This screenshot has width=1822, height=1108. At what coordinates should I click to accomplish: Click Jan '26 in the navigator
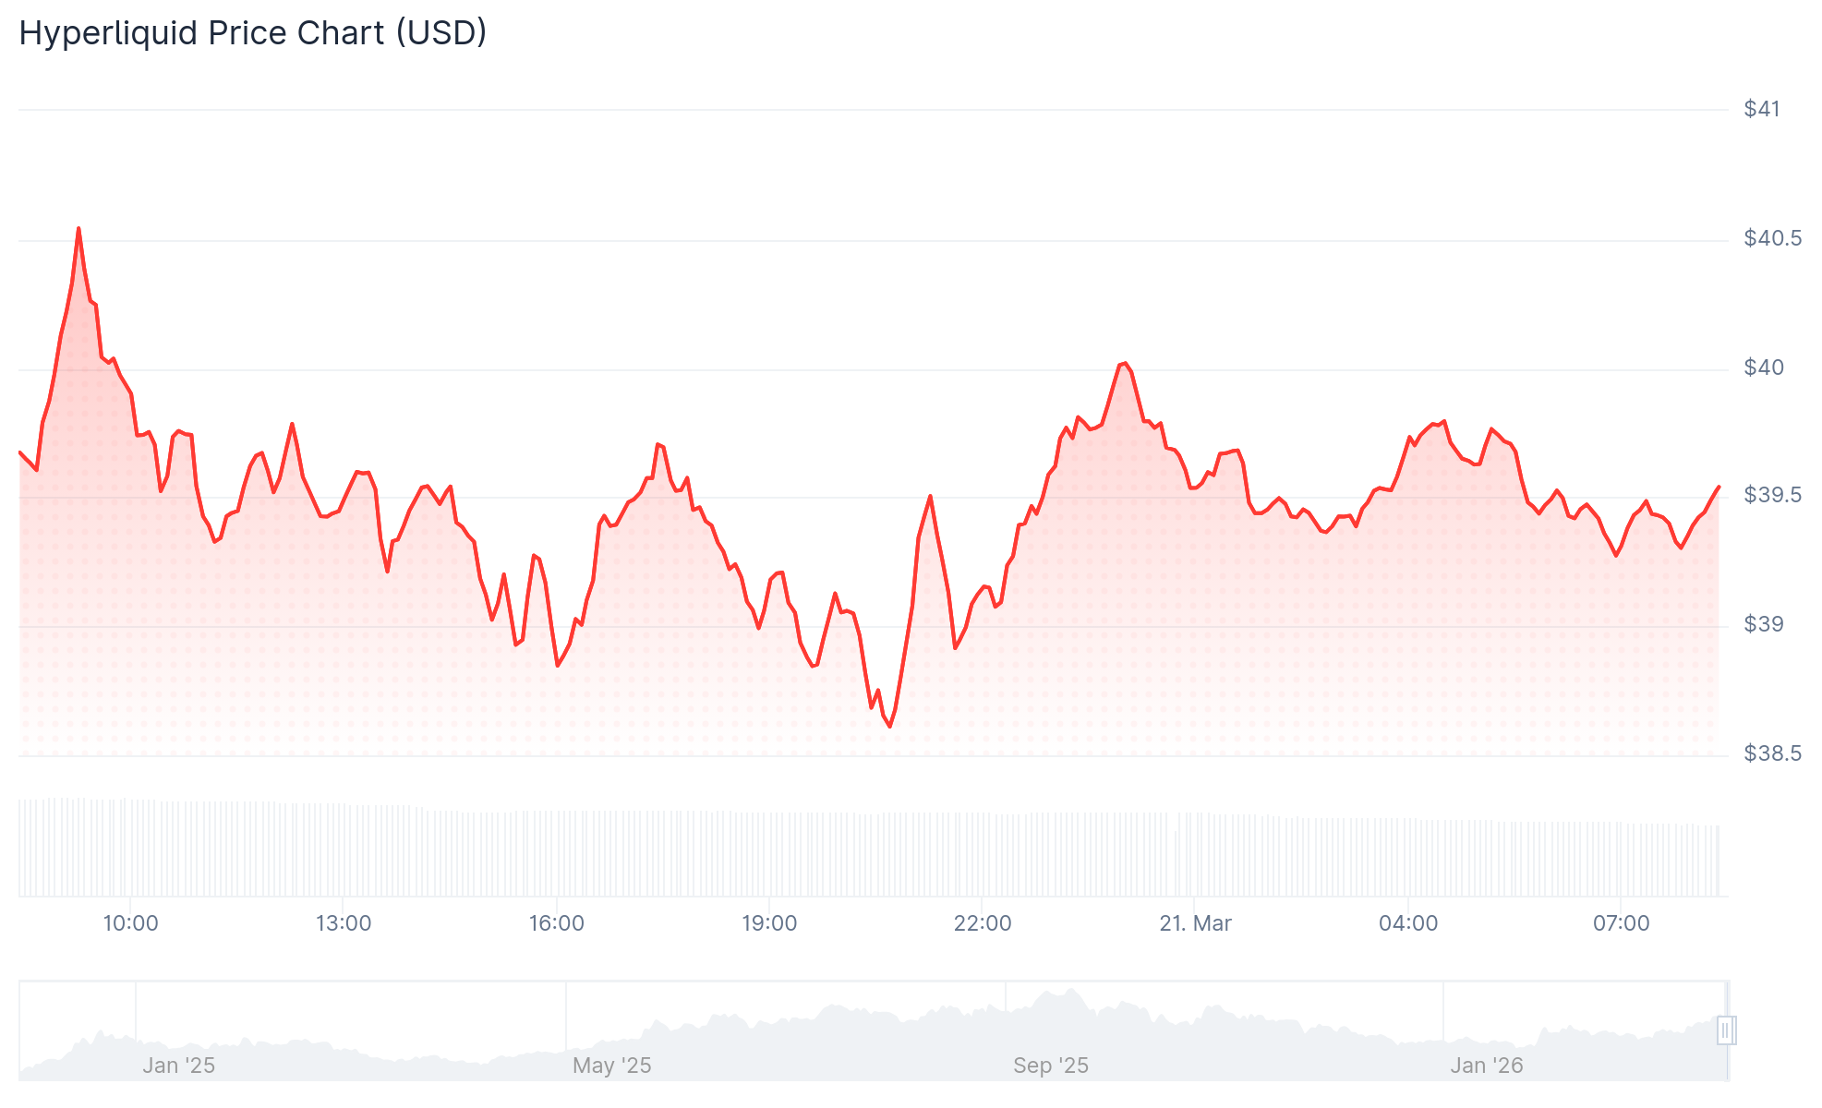(1486, 1066)
